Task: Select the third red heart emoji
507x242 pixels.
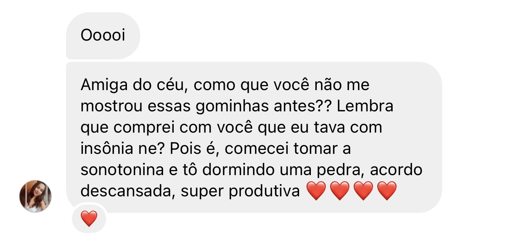Action: coord(364,192)
